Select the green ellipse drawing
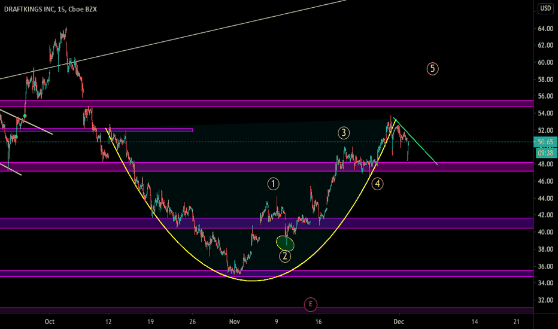This screenshot has width=558, height=329. [285, 243]
